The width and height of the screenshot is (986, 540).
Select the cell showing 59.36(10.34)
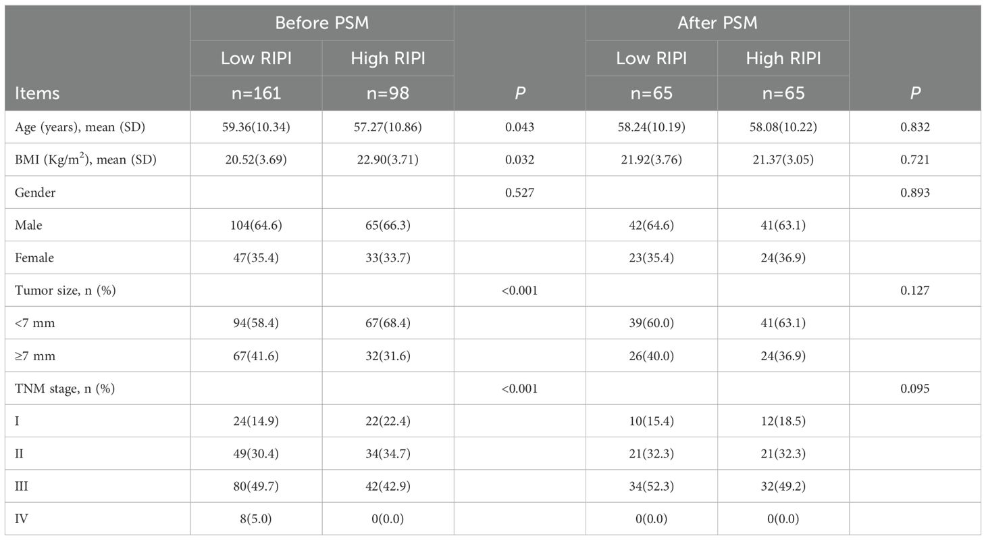pyautogui.click(x=256, y=126)
